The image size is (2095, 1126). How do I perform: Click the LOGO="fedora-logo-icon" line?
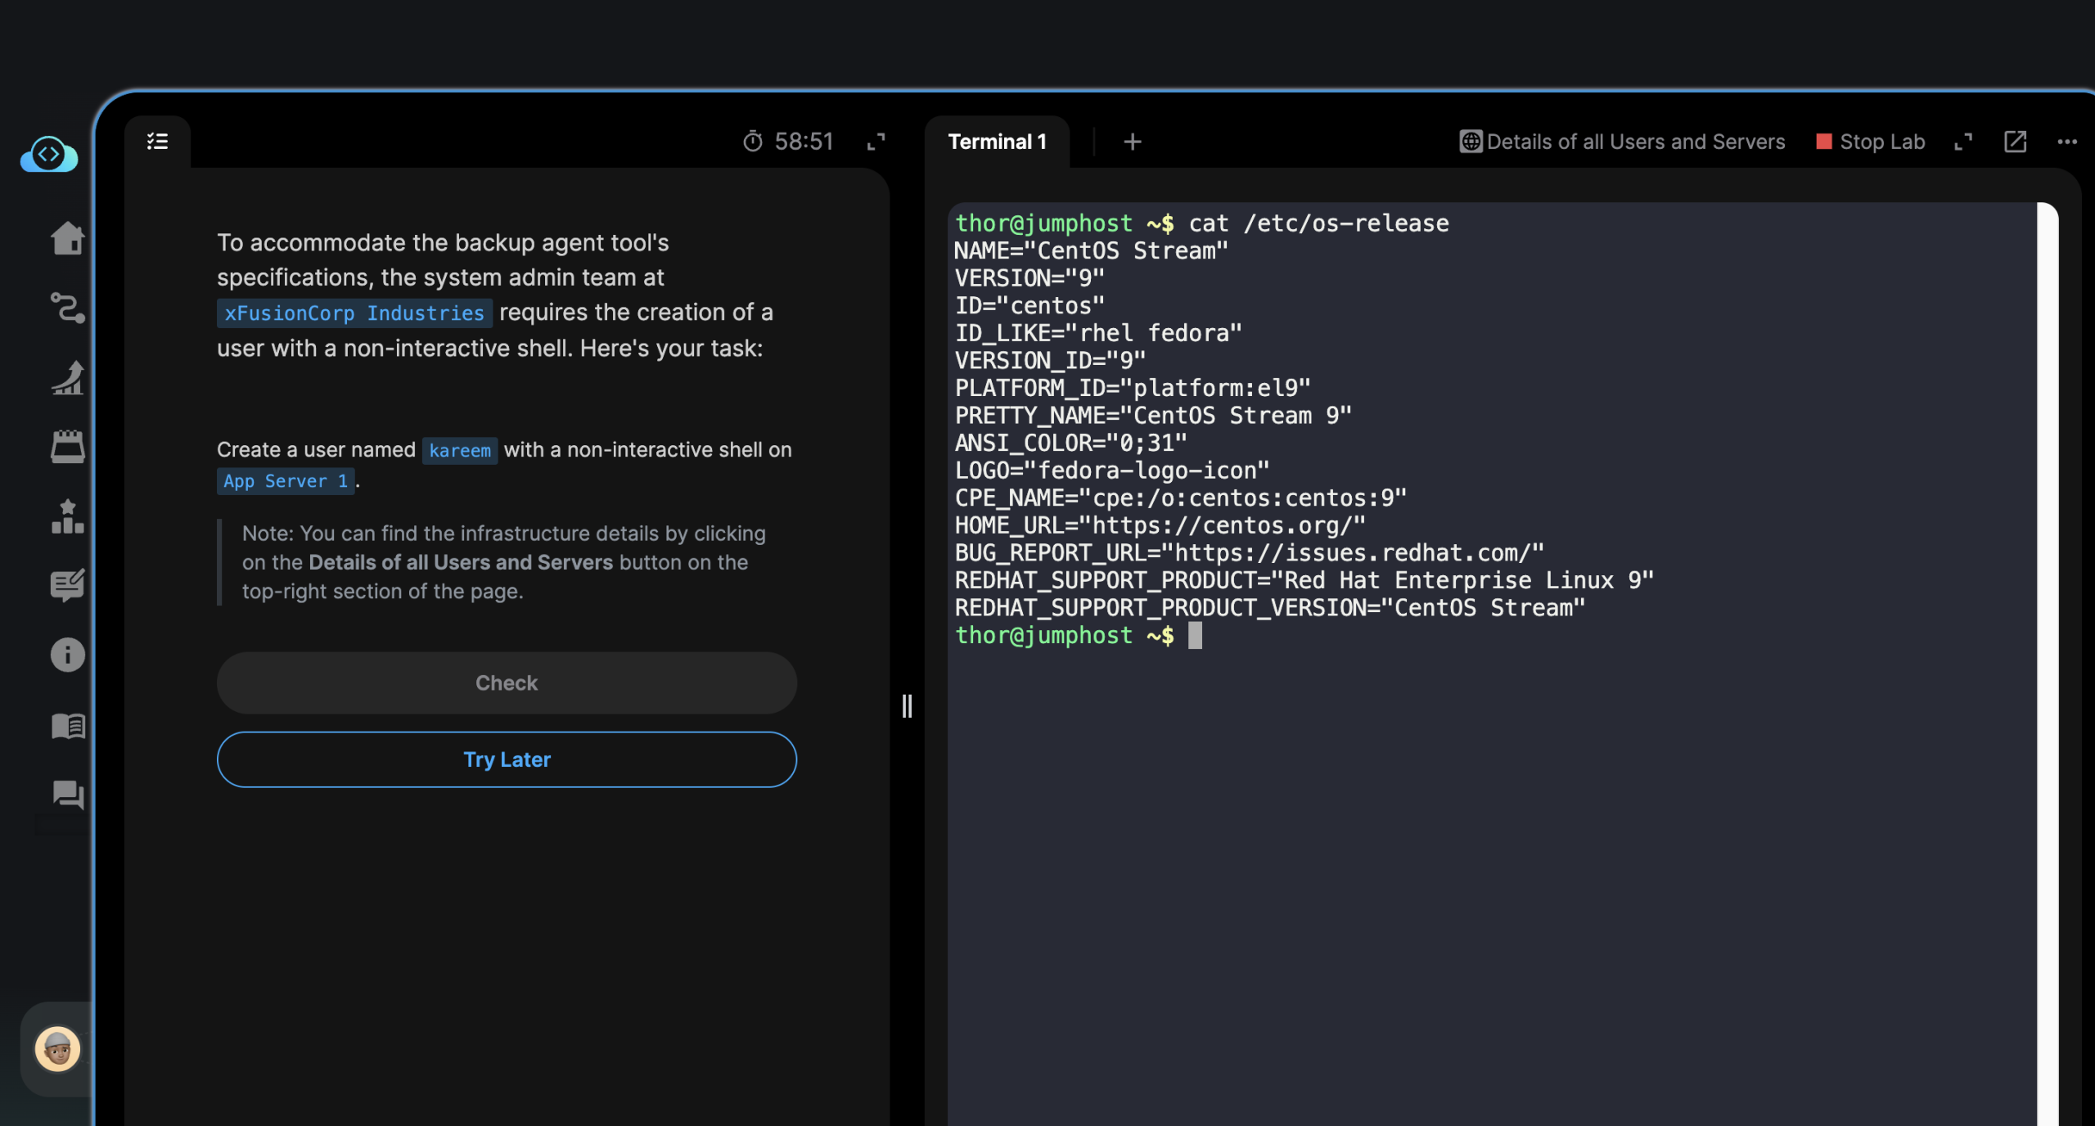tap(1112, 471)
